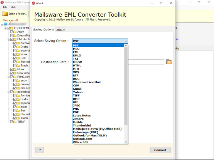Viewport: 214px width, 160px height.
Task: Collapse the E:\FILE\EML root node
Action: tap(6, 28)
